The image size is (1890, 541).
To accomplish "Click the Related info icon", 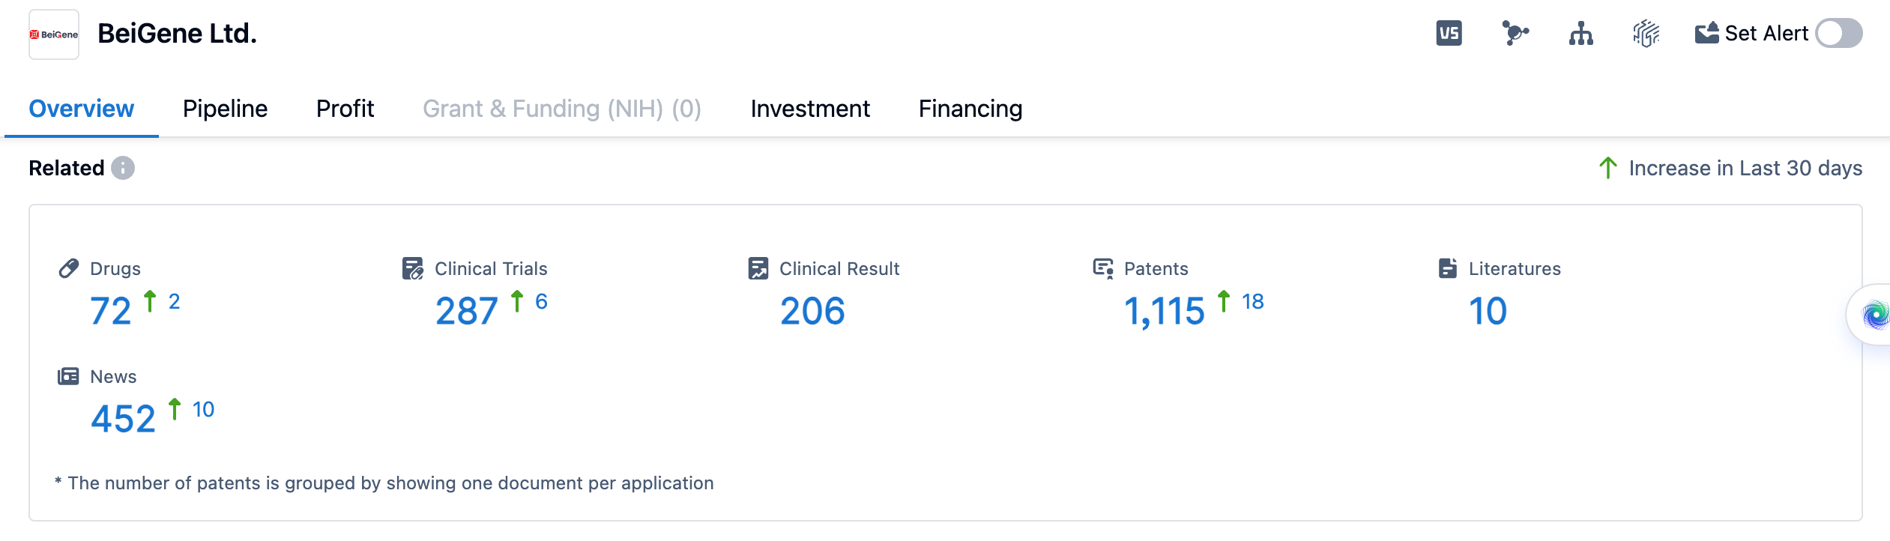I will pos(123,168).
